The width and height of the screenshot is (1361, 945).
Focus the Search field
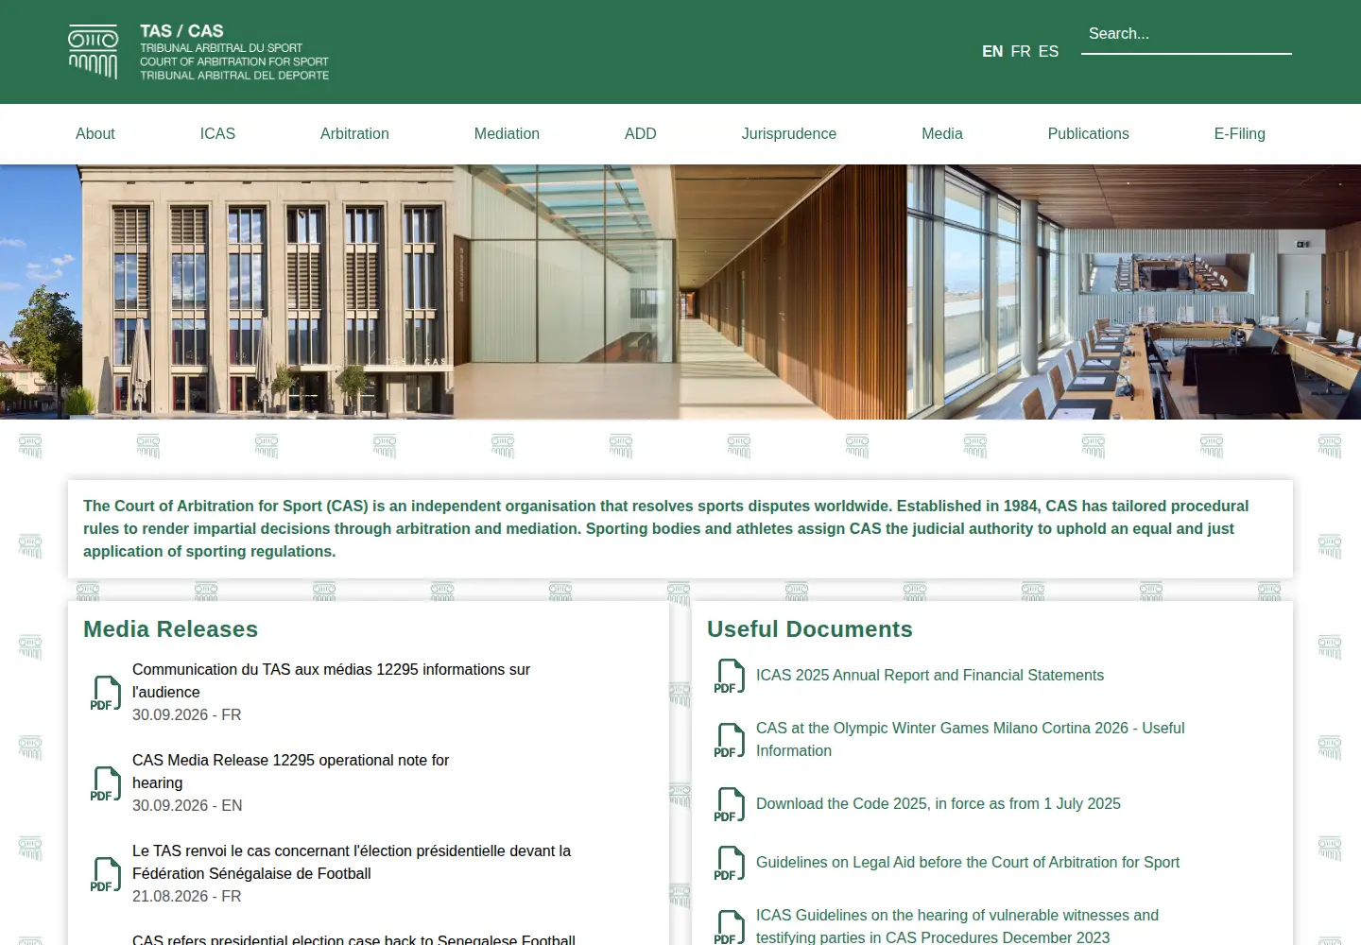point(1186,35)
